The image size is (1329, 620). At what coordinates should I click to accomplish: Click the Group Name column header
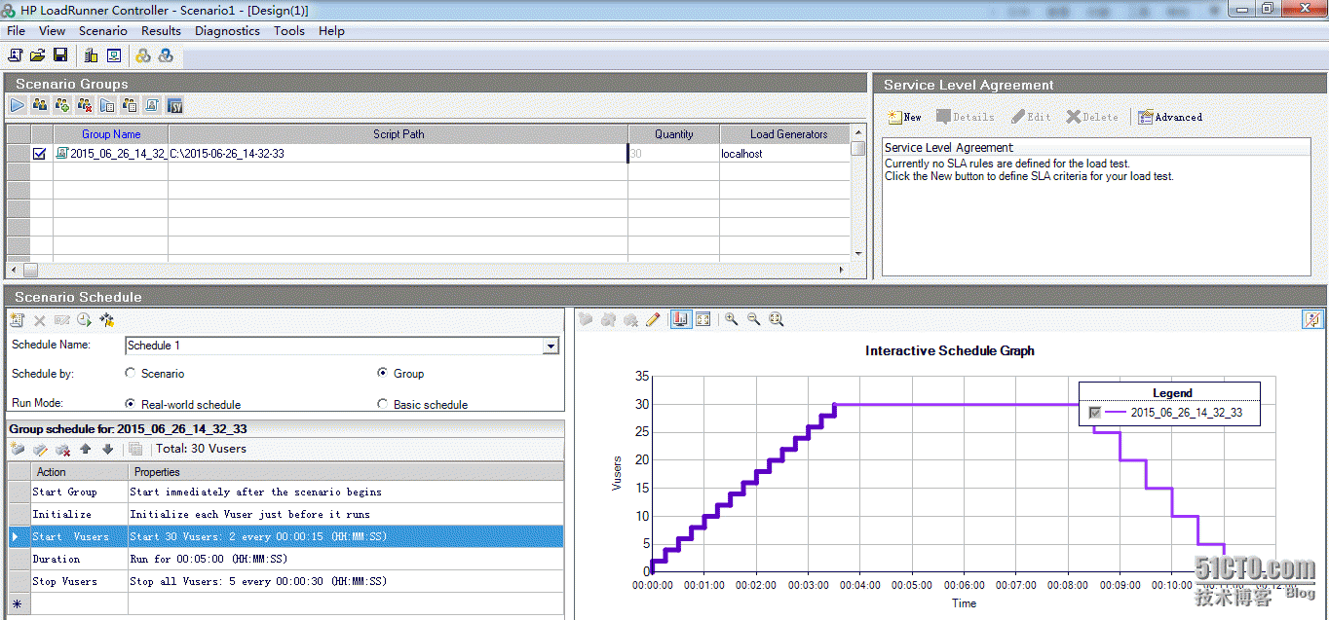(111, 134)
